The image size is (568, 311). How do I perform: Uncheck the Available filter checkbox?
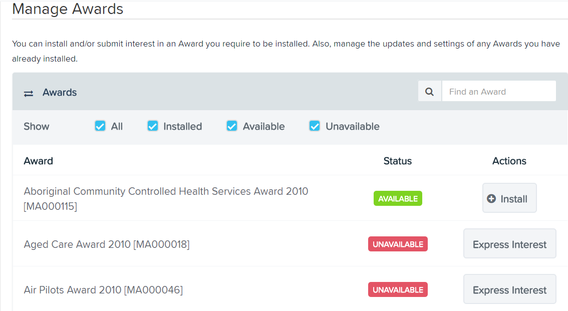[232, 126]
